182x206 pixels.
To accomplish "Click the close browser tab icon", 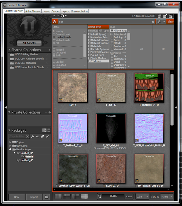I will [170, 16].
